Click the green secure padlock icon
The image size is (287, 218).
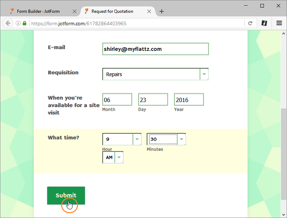(24, 23)
